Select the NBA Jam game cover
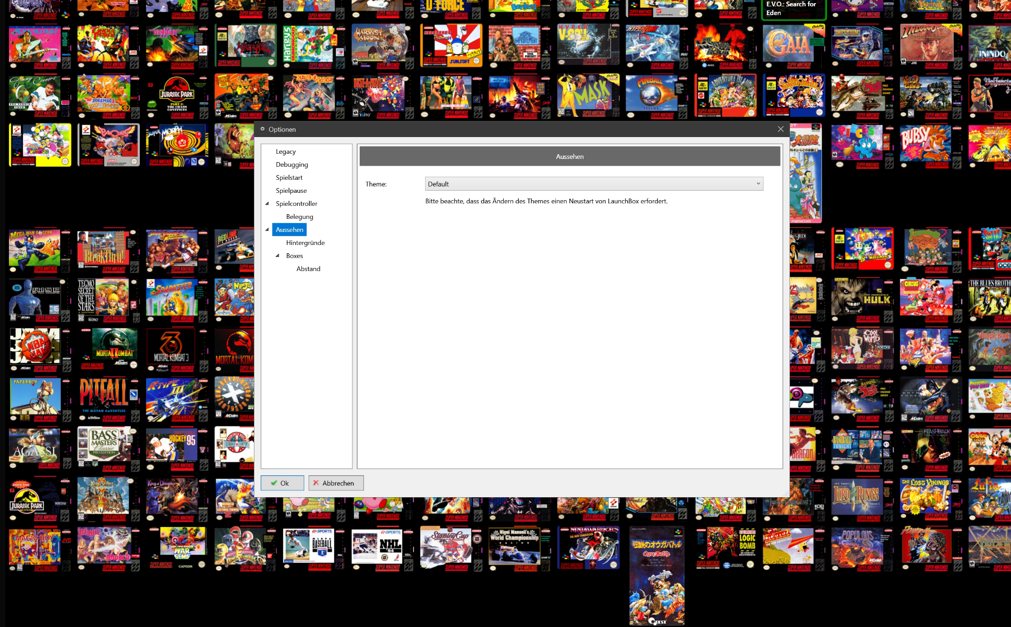The width and height of the screenshot is (1011, 627). coord(40,350)
